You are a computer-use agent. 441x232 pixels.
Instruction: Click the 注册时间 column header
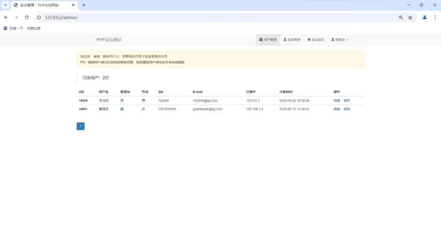pyautogui.click(x=286, y=92)
